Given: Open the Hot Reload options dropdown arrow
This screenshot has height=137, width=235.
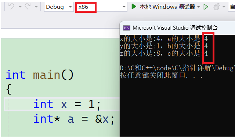Looking at the screenshot, I should 224,7.
